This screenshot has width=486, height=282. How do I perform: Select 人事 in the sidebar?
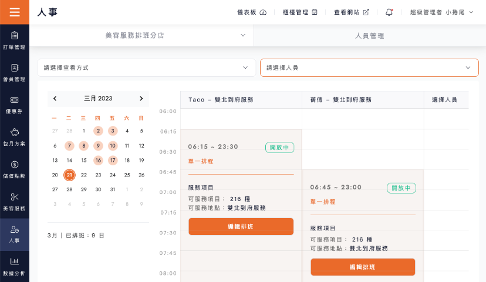pos(14,235)
